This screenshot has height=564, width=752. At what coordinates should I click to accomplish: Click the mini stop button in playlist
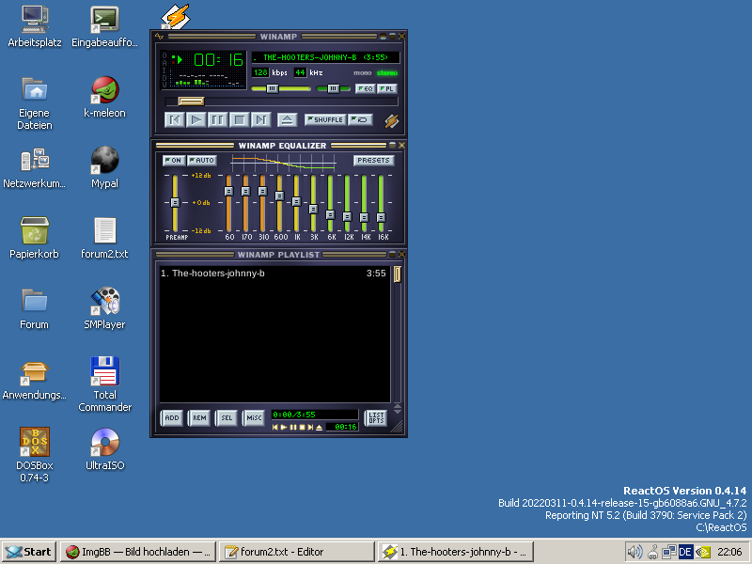tap(302, 428)
